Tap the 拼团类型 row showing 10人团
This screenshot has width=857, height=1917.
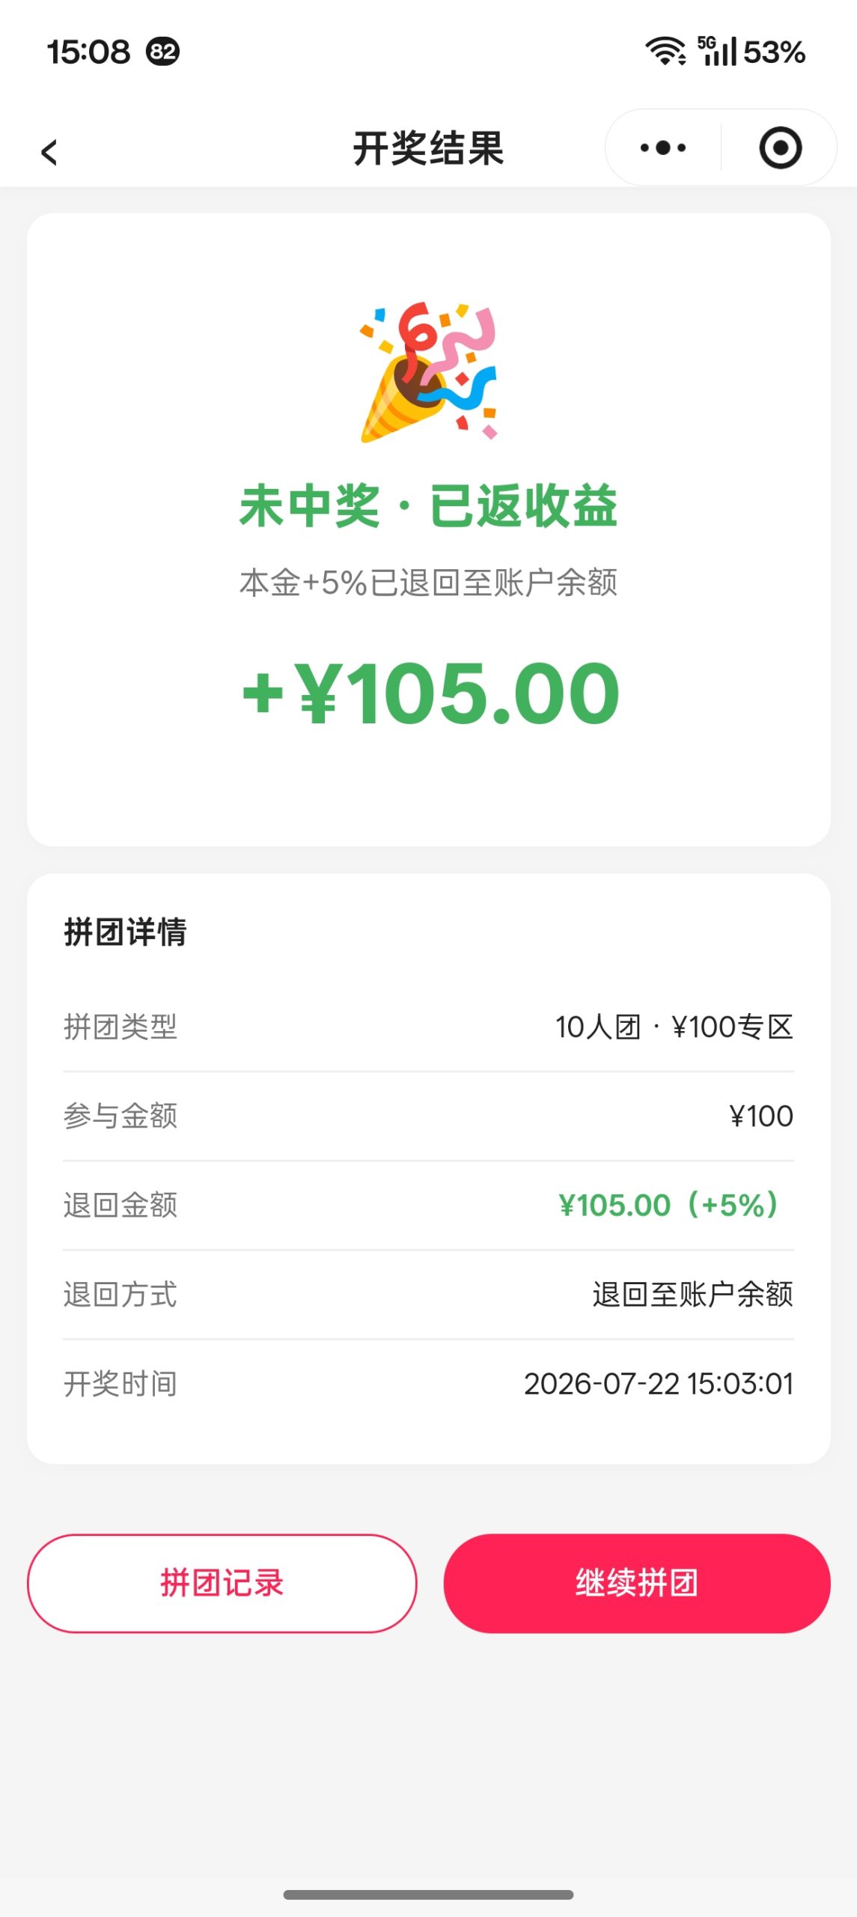429,1027
